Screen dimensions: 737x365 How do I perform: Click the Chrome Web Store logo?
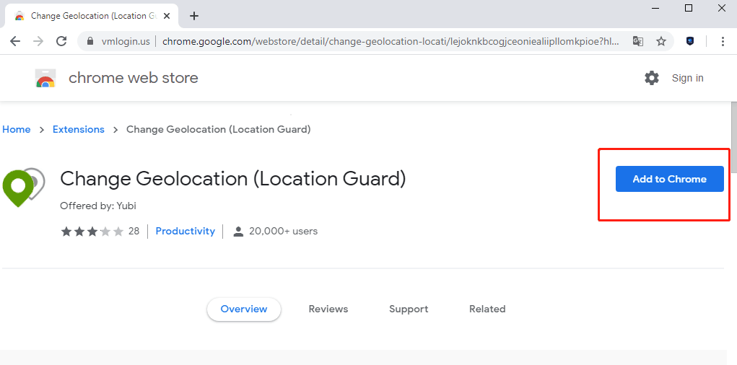(x=45, y=79)
